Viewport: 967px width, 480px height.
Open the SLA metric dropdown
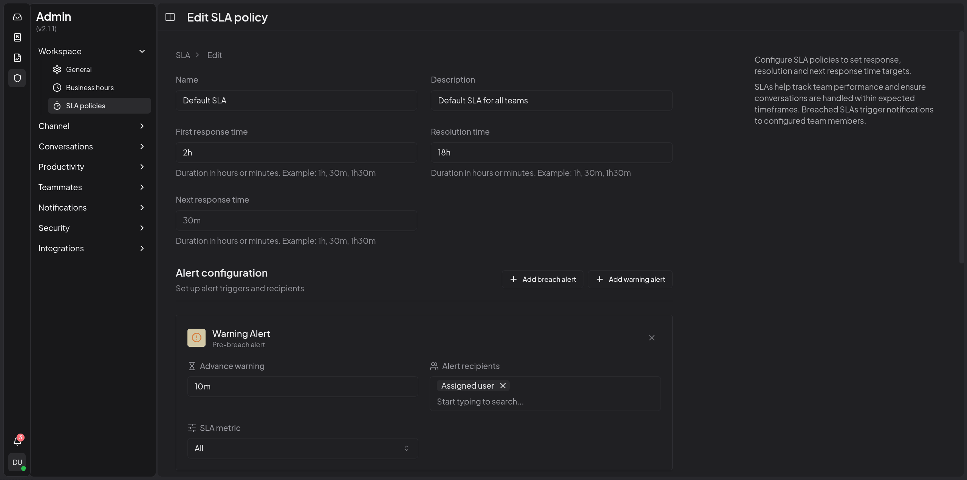(303, 448)
